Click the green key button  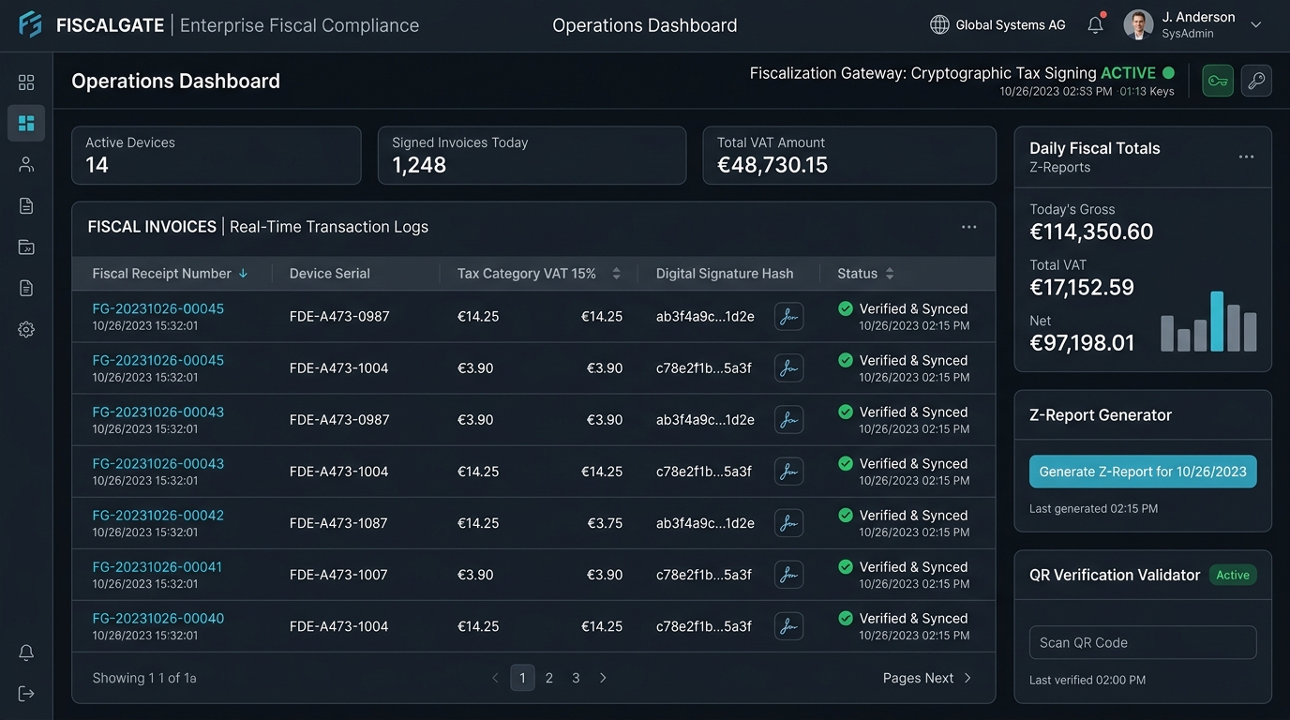pyautogui.click(x=1218, y=81)
